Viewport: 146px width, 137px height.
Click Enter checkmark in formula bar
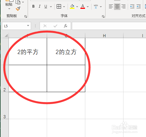[x=55, y=26]
